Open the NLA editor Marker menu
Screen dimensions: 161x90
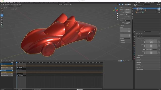tap(10, 61)
